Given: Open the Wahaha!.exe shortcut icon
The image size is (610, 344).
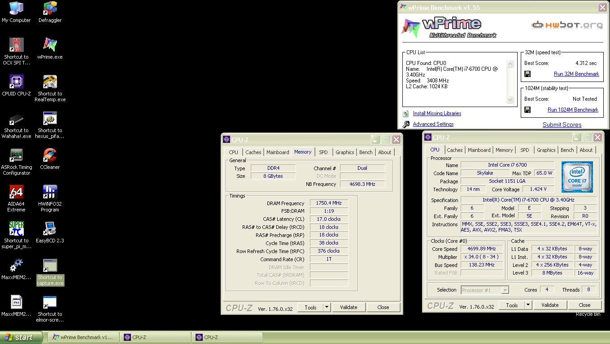Looking at the screenshot, I should 16,118.
